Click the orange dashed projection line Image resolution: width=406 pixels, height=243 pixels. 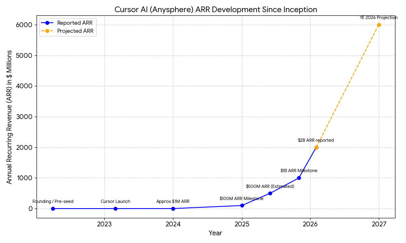pyautogui.click(x=348, y=86)
